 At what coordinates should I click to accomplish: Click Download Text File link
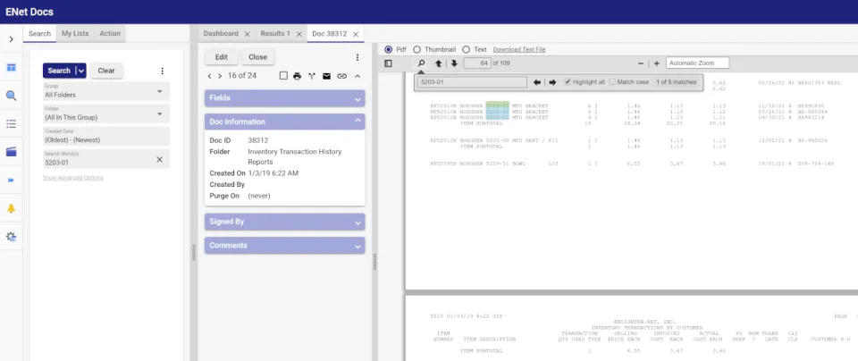519,49
